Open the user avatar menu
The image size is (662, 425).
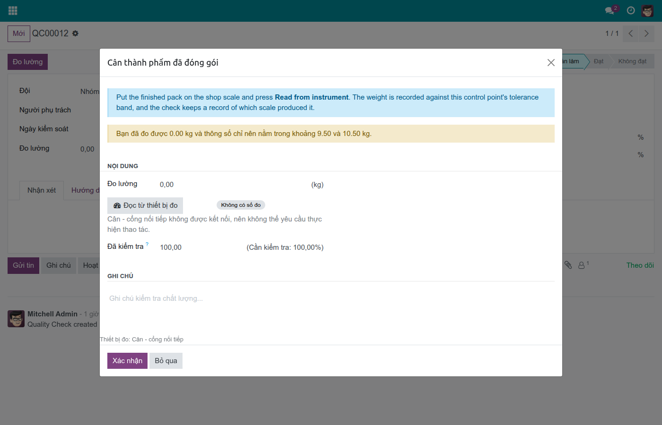[x=647, y=10]
